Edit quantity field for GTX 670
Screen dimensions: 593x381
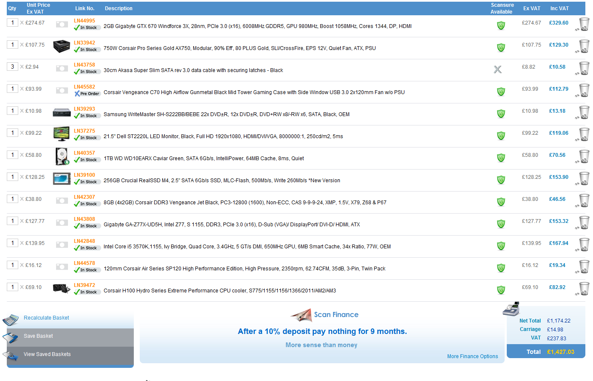click(x=12, y=22)
